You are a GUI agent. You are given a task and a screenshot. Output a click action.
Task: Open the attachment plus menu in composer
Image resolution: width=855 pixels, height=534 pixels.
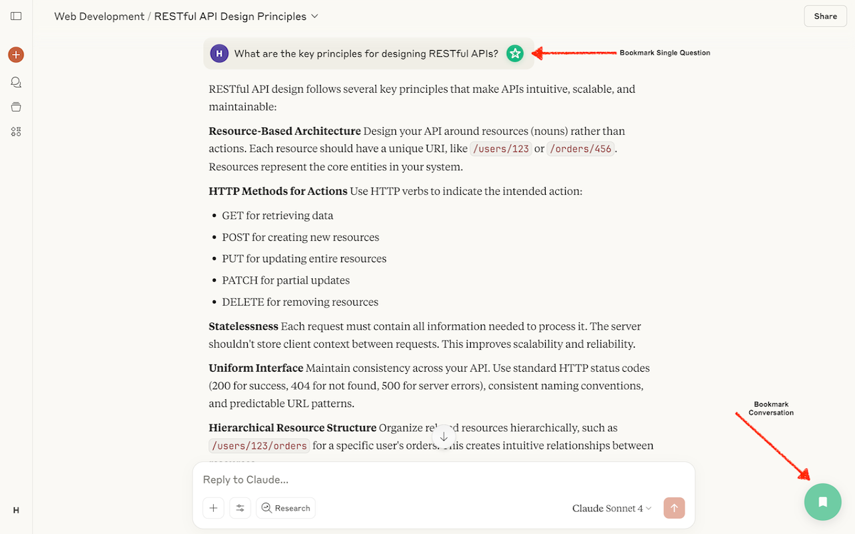click(x=213, y=508)
